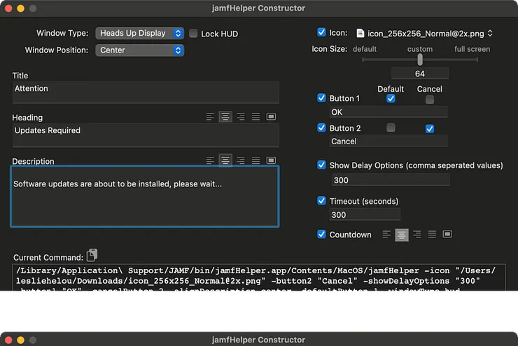Edit the Button 2 label field Cancel

(388, 141)
